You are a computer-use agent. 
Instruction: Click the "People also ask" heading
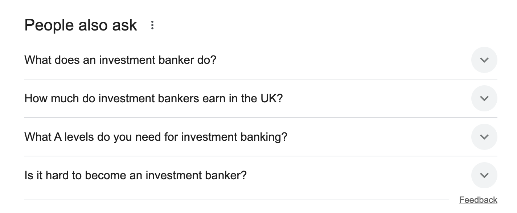(81, 25)
